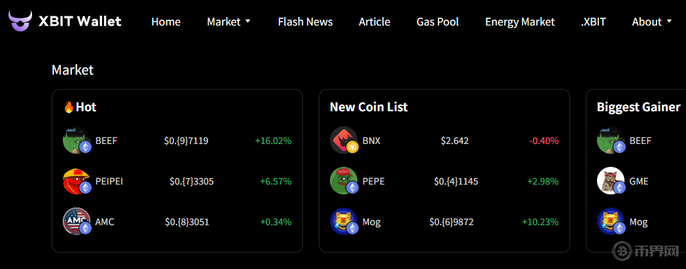This screenshot has height=269, width=686.
Task: Go to the Home page
Action: pos(166,22)
